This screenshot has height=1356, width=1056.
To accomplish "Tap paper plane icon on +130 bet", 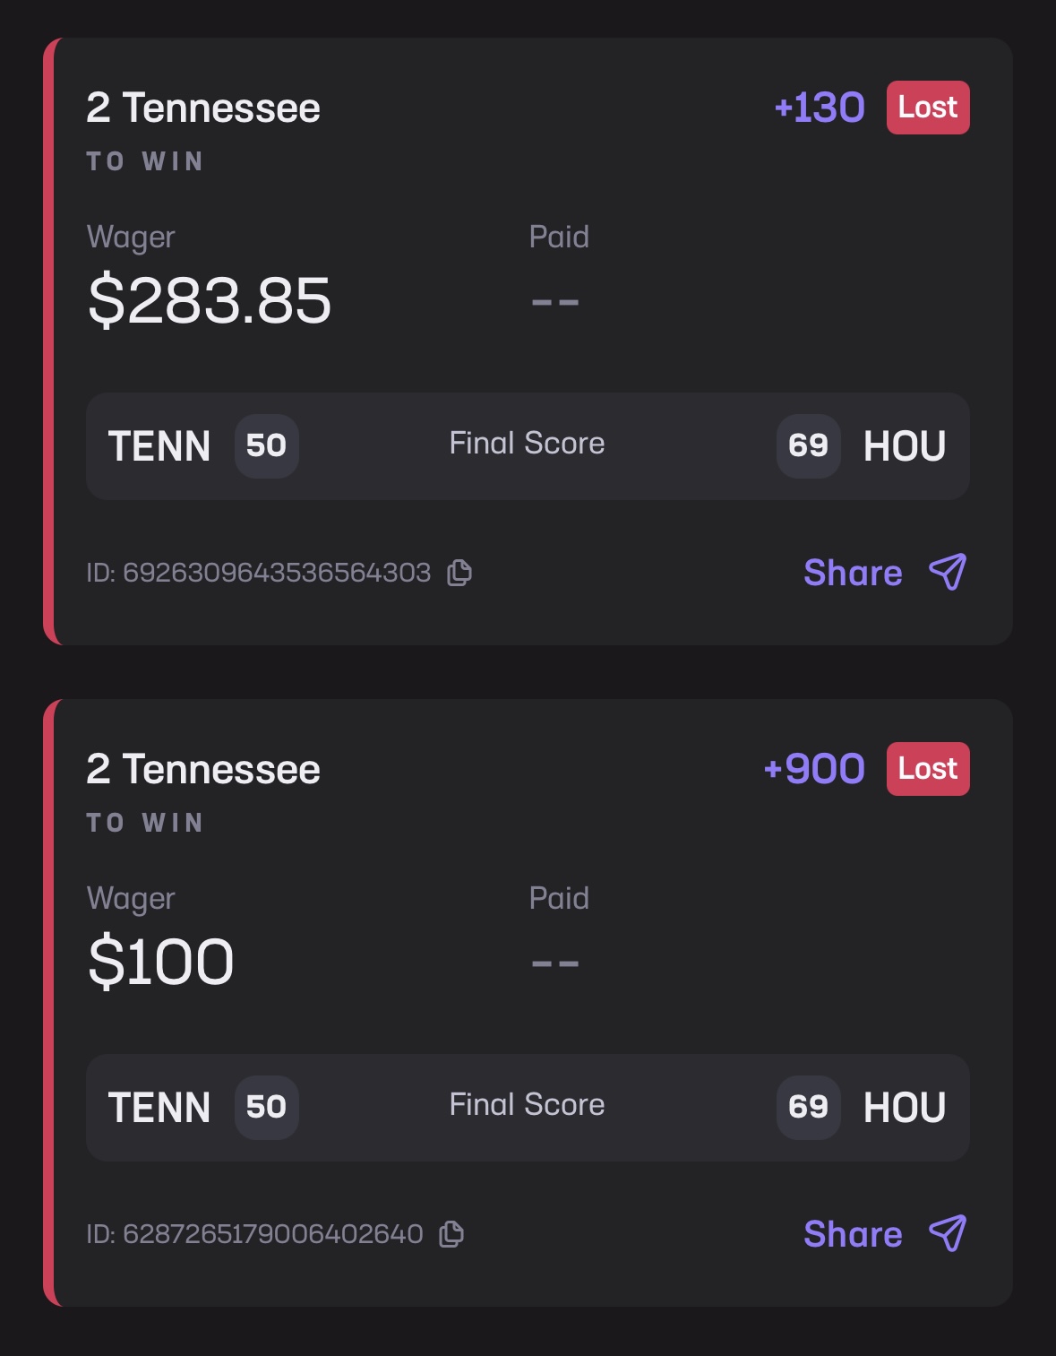I will (x=948, y=572).
